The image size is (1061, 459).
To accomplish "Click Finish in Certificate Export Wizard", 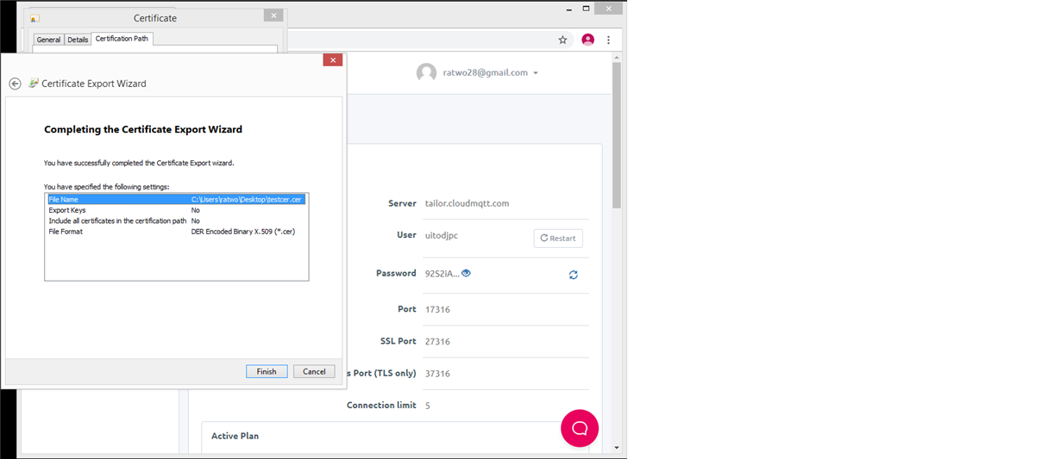I will click(x=267, y=371).
